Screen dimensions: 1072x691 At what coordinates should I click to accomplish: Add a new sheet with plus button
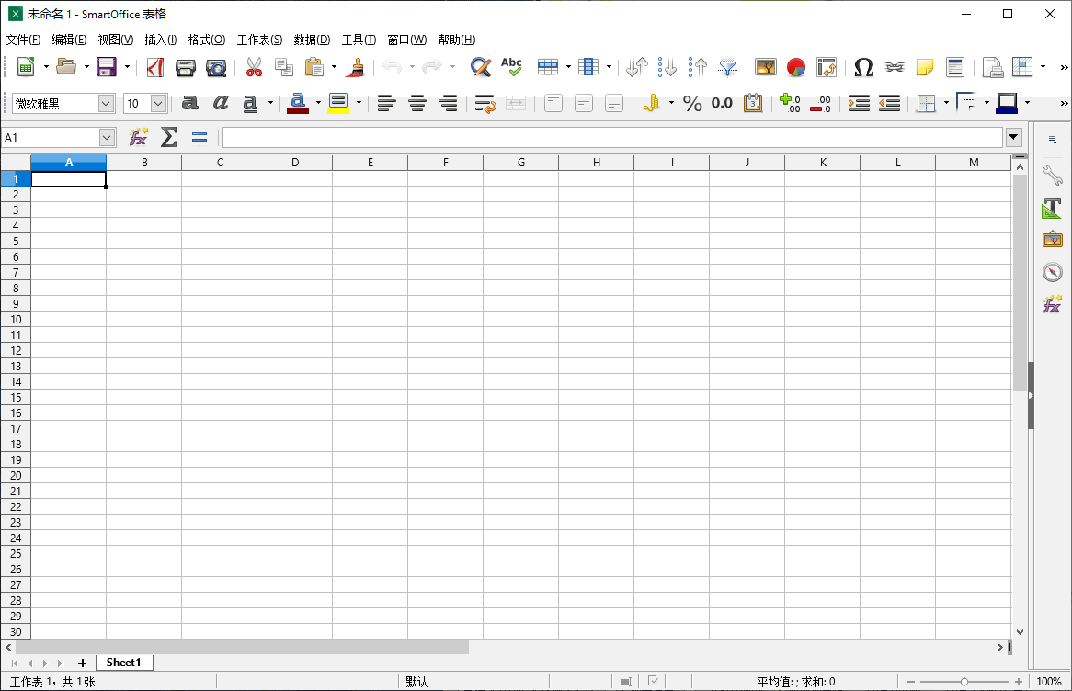coord(82,663)
